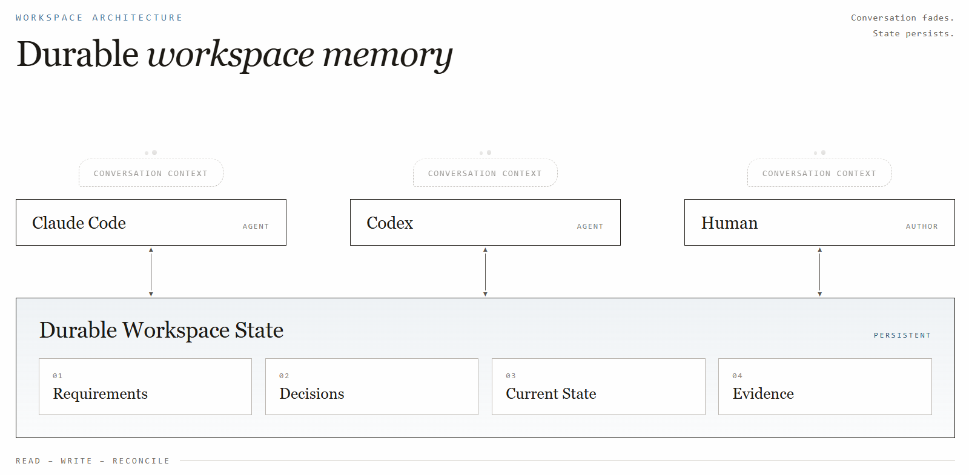Open the Decisions card
The image size is (969, 475).
(372, 387)
